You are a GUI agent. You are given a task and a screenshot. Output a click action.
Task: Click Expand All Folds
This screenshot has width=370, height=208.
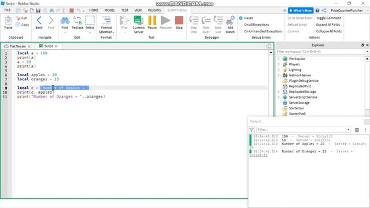pyautogui.click(x=328, y=24)
